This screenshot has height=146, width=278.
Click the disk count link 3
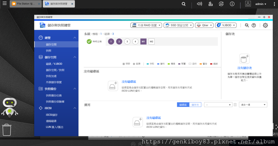(113, 34)
